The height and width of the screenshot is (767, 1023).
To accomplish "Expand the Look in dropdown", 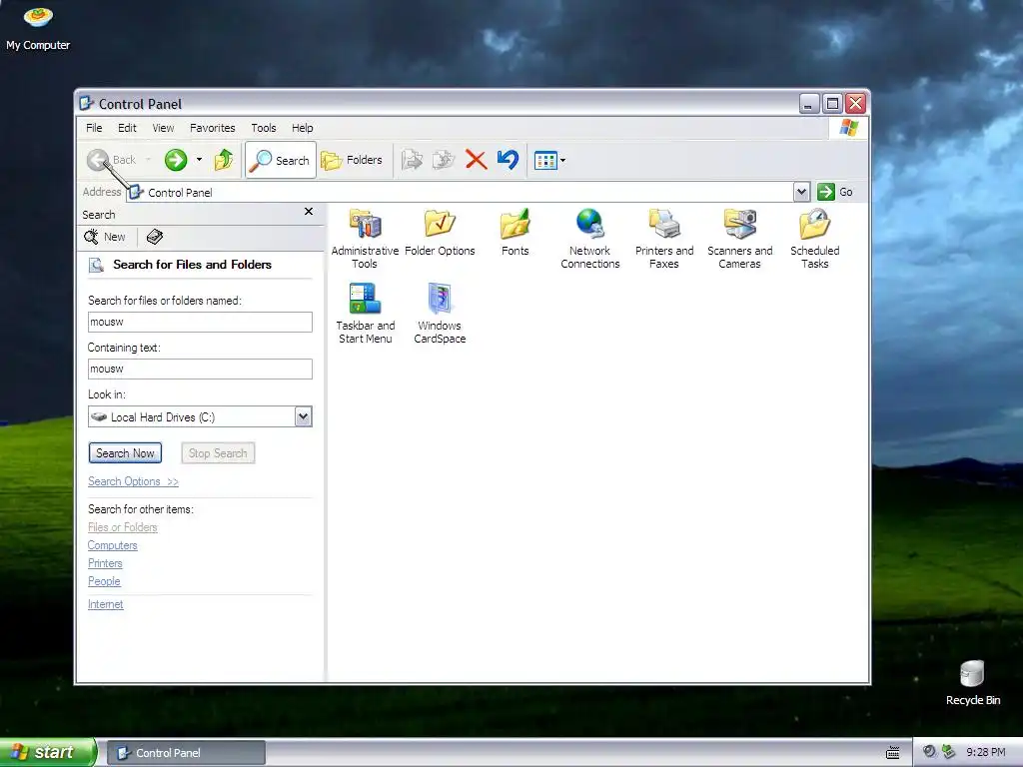I will tap(303, 416).
